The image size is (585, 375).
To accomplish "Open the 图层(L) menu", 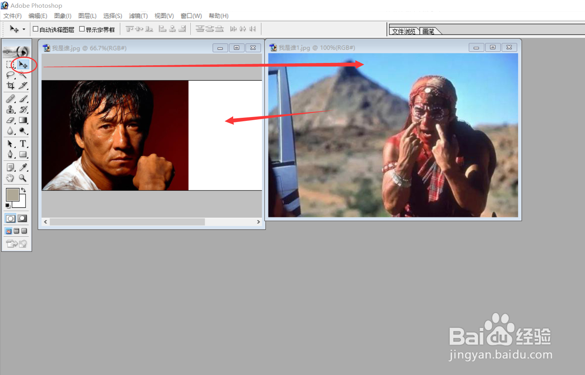I will pos(87,16).
